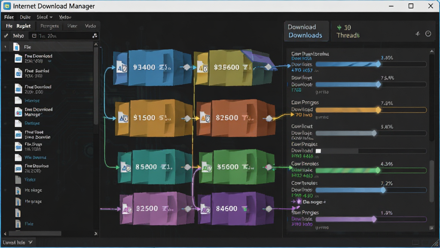Screen dimensions: 440x248
Task: Click the diamond connector right of the 93400 block
Action: click(187, 67)
